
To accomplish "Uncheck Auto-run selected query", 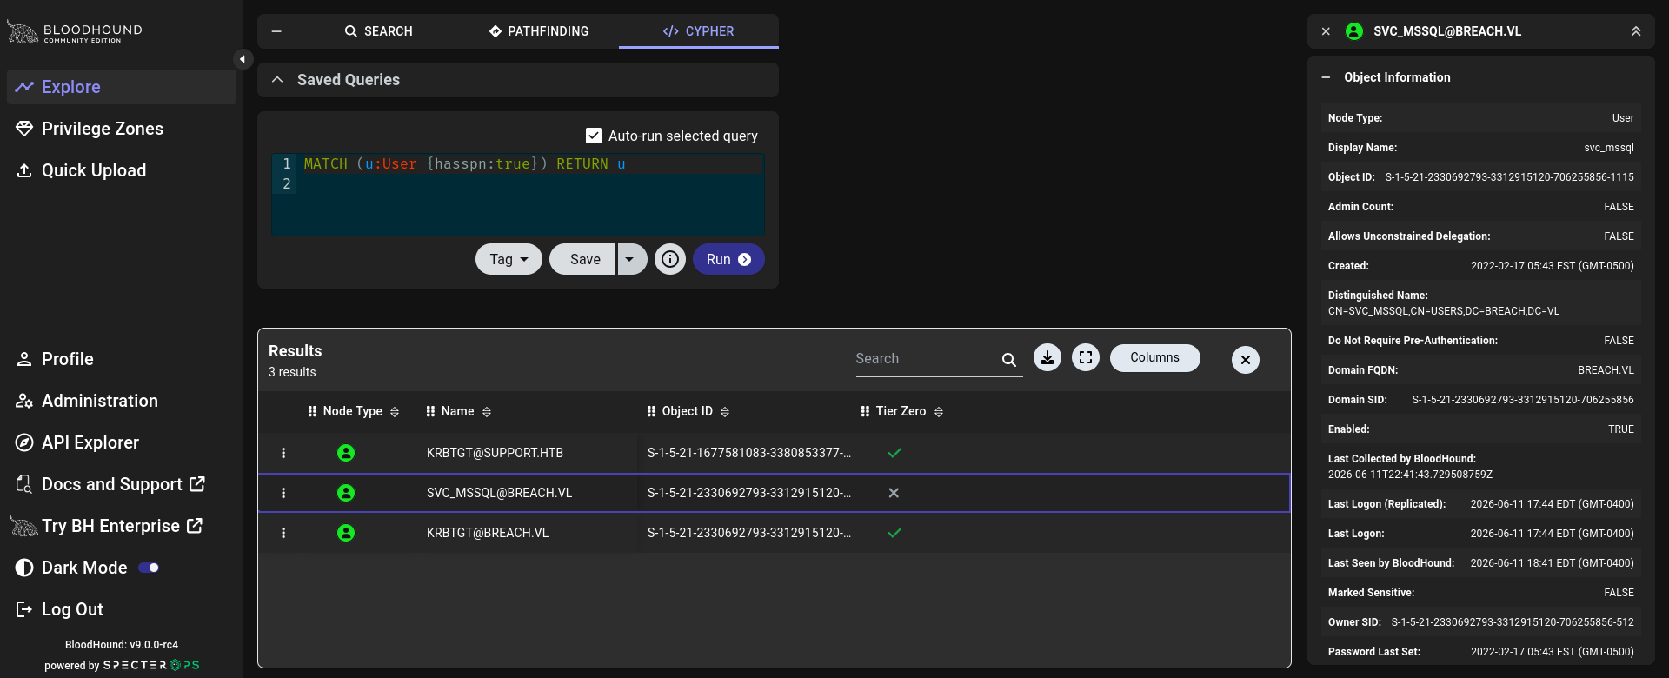I will (x=594, y=136).
